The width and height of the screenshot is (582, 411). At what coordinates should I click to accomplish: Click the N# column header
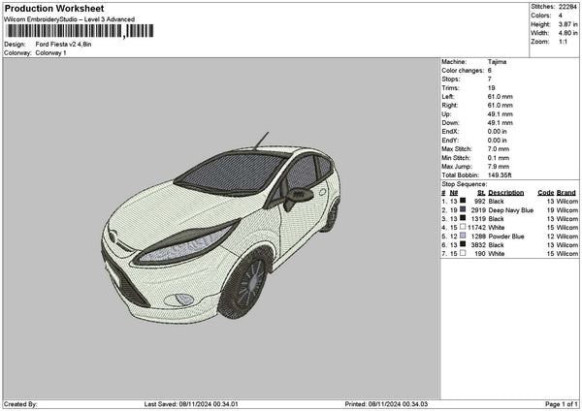pos(453,192)
